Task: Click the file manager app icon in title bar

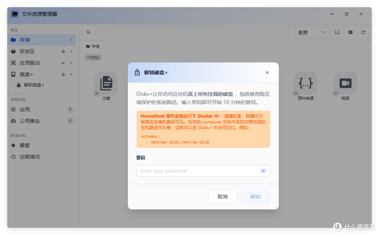Action: click(x=14, y=14)
